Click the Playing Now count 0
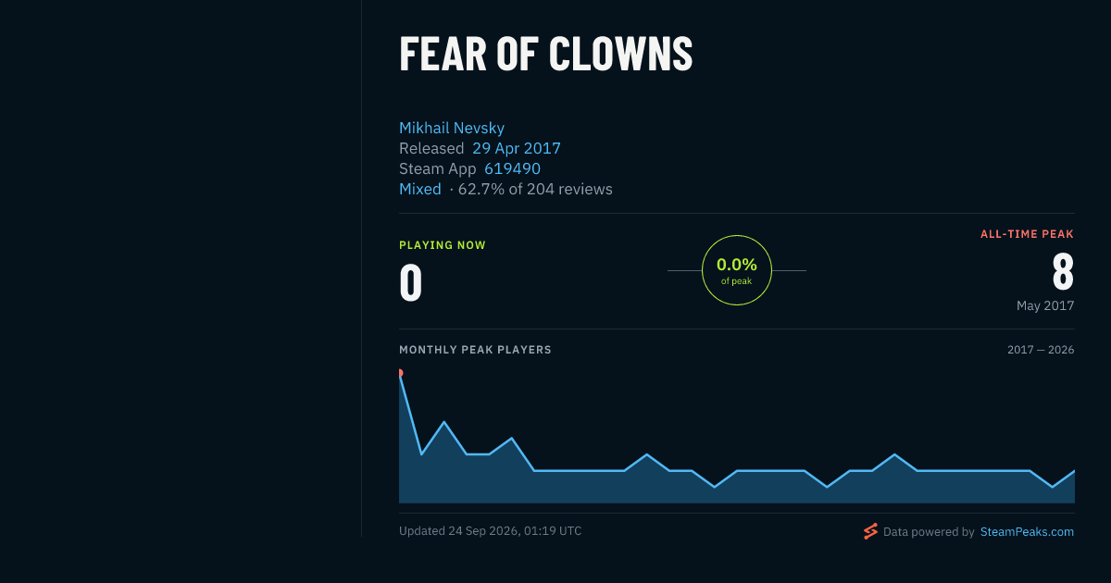The height and width of the screenshot is (583, 1111). (x=411, y=283)
